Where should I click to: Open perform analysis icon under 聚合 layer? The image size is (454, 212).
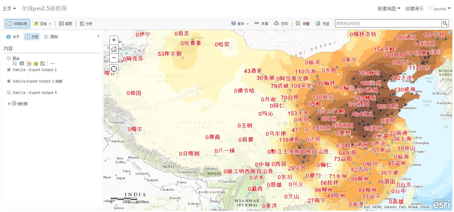pos(43,64)
